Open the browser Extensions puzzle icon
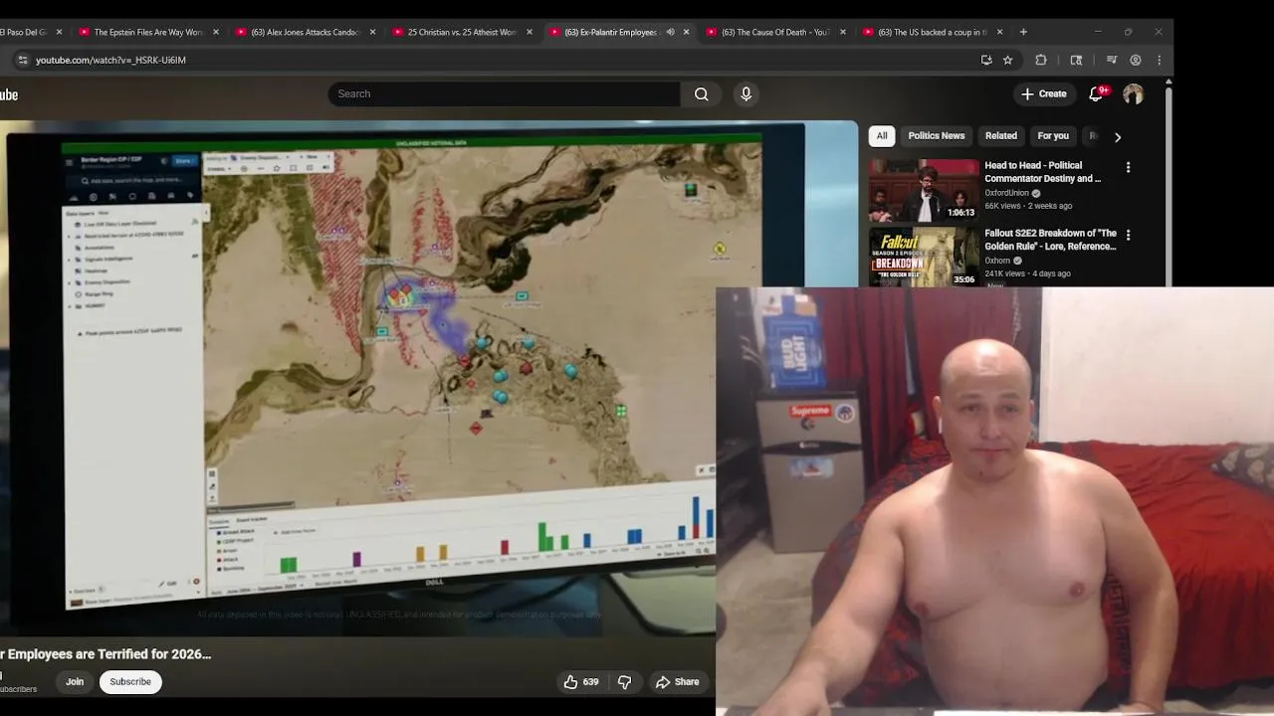The height and width of the screenshot is (716, 1274). [1041, 60]
